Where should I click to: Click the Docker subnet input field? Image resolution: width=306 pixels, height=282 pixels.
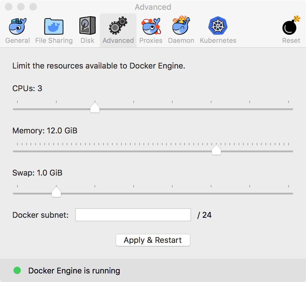click(133, 215)
